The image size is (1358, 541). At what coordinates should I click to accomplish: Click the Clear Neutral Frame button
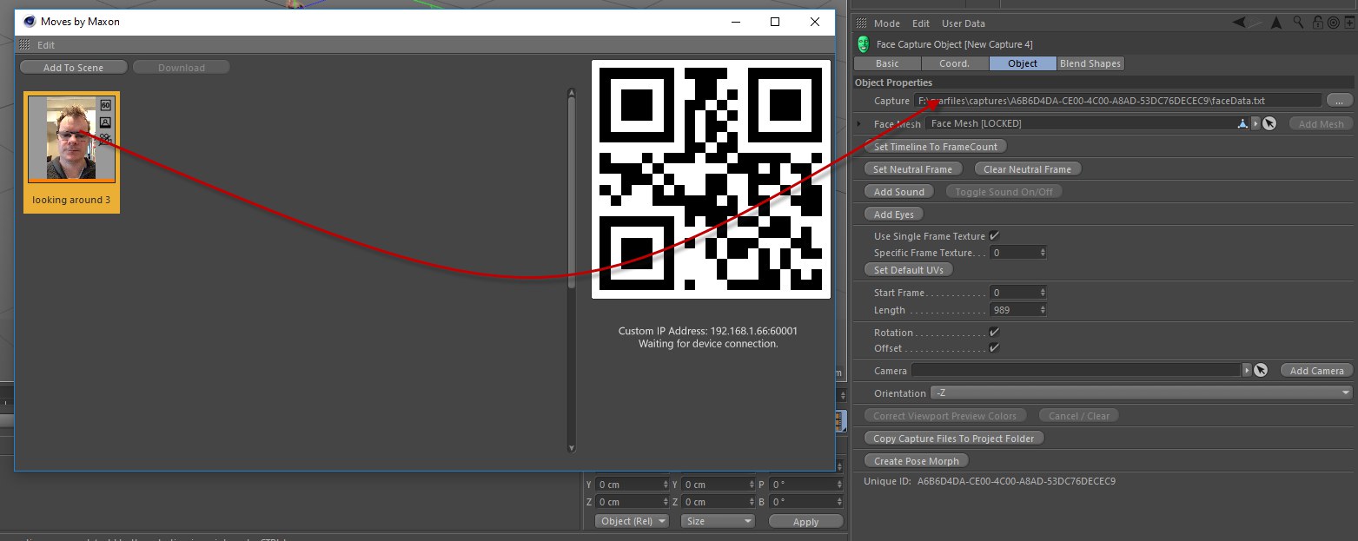pos(1027,169)
